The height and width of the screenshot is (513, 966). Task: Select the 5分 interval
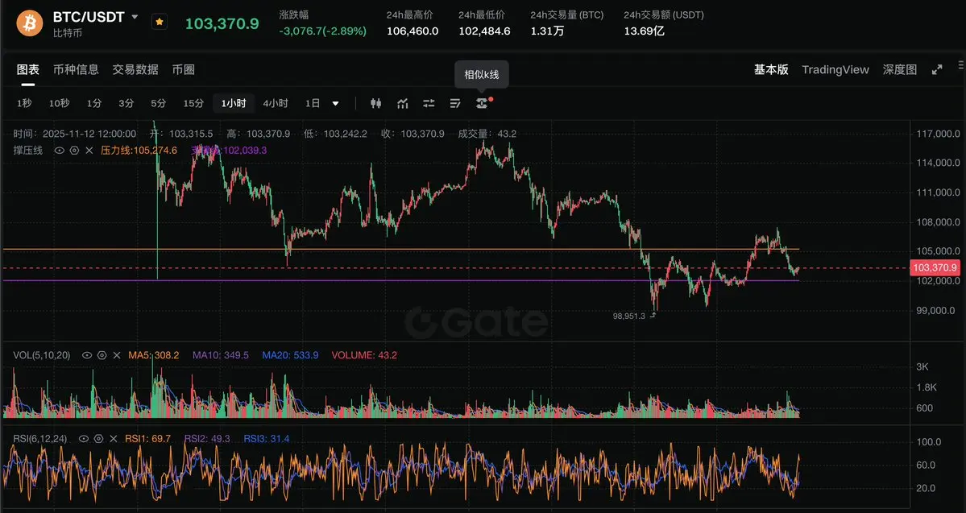pyautogui.click(x=159, y=103)
